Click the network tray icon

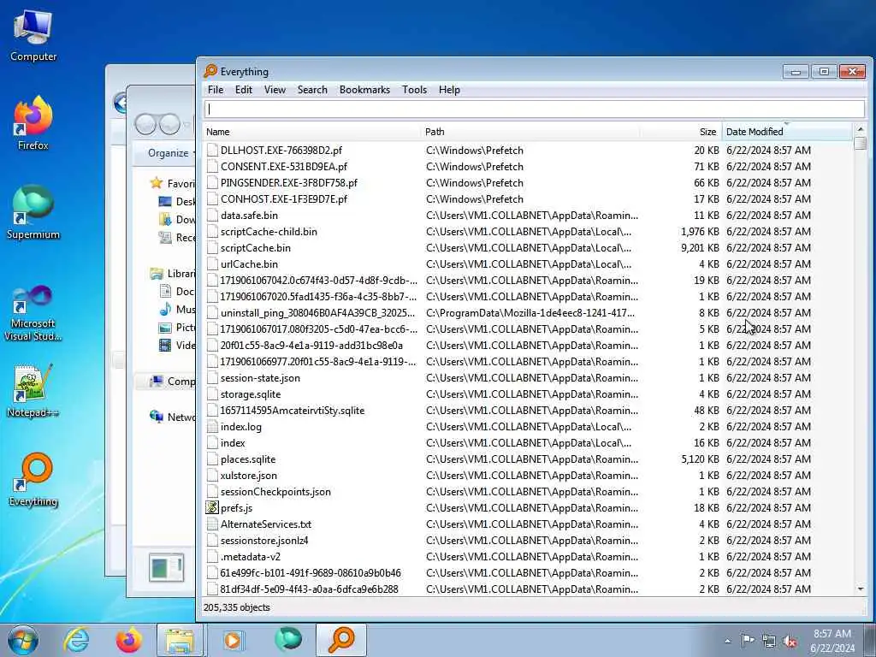point(769,641)
